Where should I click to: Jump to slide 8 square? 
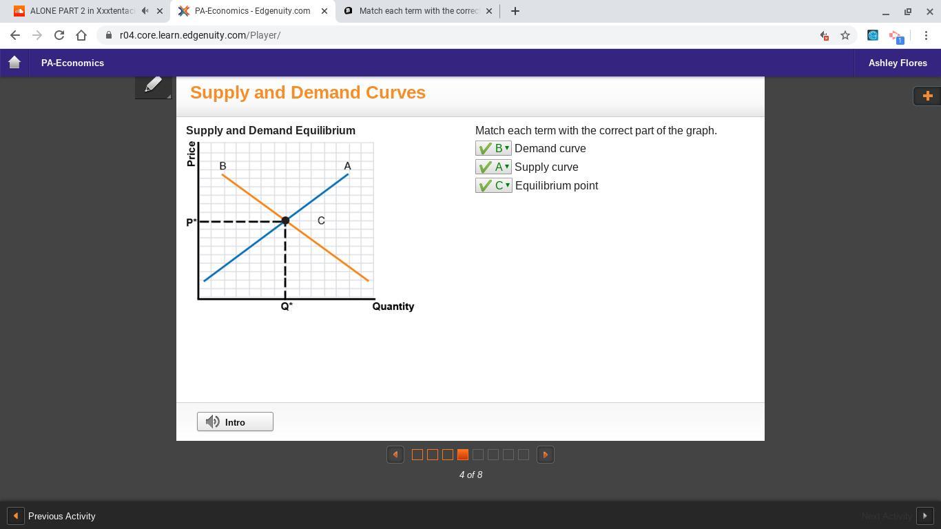pyautogui.click(x=524, y=455)
